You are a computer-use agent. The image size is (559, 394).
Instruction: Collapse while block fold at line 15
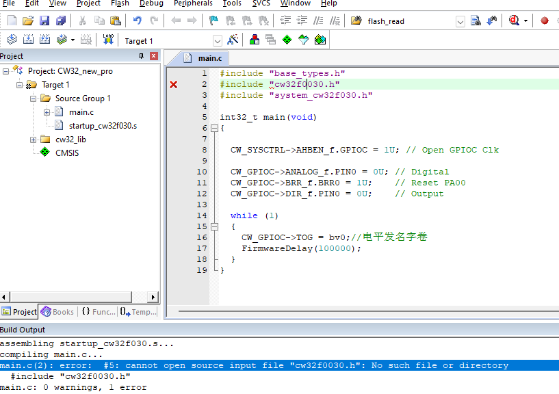point(214,226)
